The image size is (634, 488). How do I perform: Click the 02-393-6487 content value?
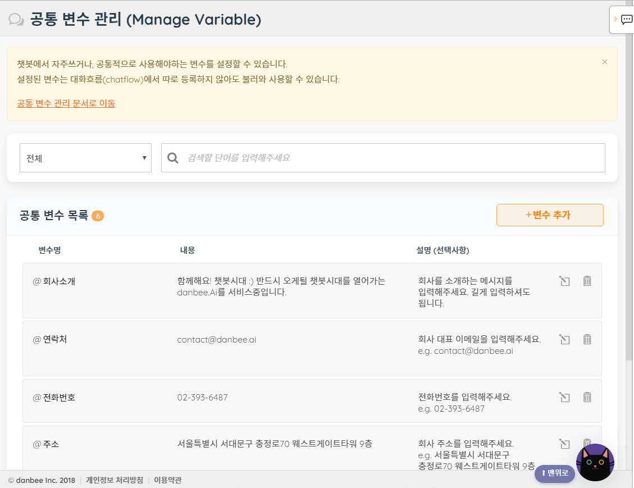[x=202, y=398]
